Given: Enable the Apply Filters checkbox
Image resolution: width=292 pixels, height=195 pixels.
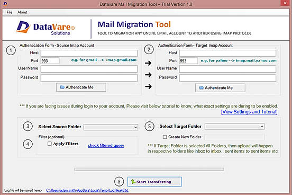Looking at the screenshot, I should coord(49,144).
